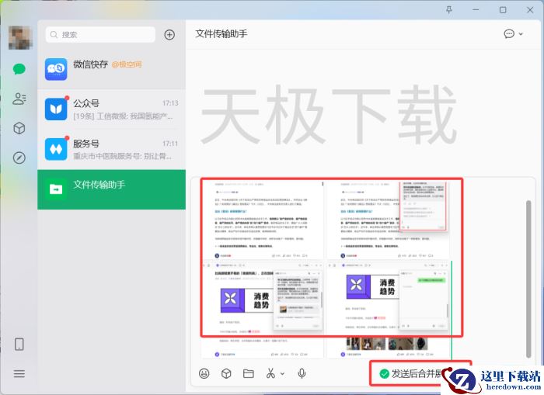Toggle the 发送后合并 checkbox
Screen dimensions: 544x395
click(384, 373)
